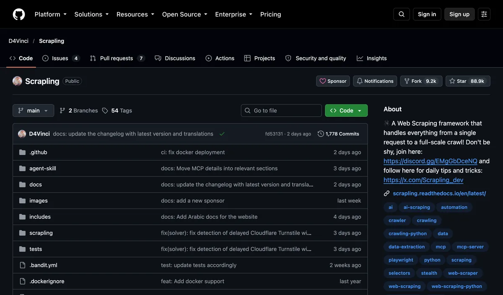Open the green Code dropdown button
This screenshot has height=295, width=503.
coord(346,111)
